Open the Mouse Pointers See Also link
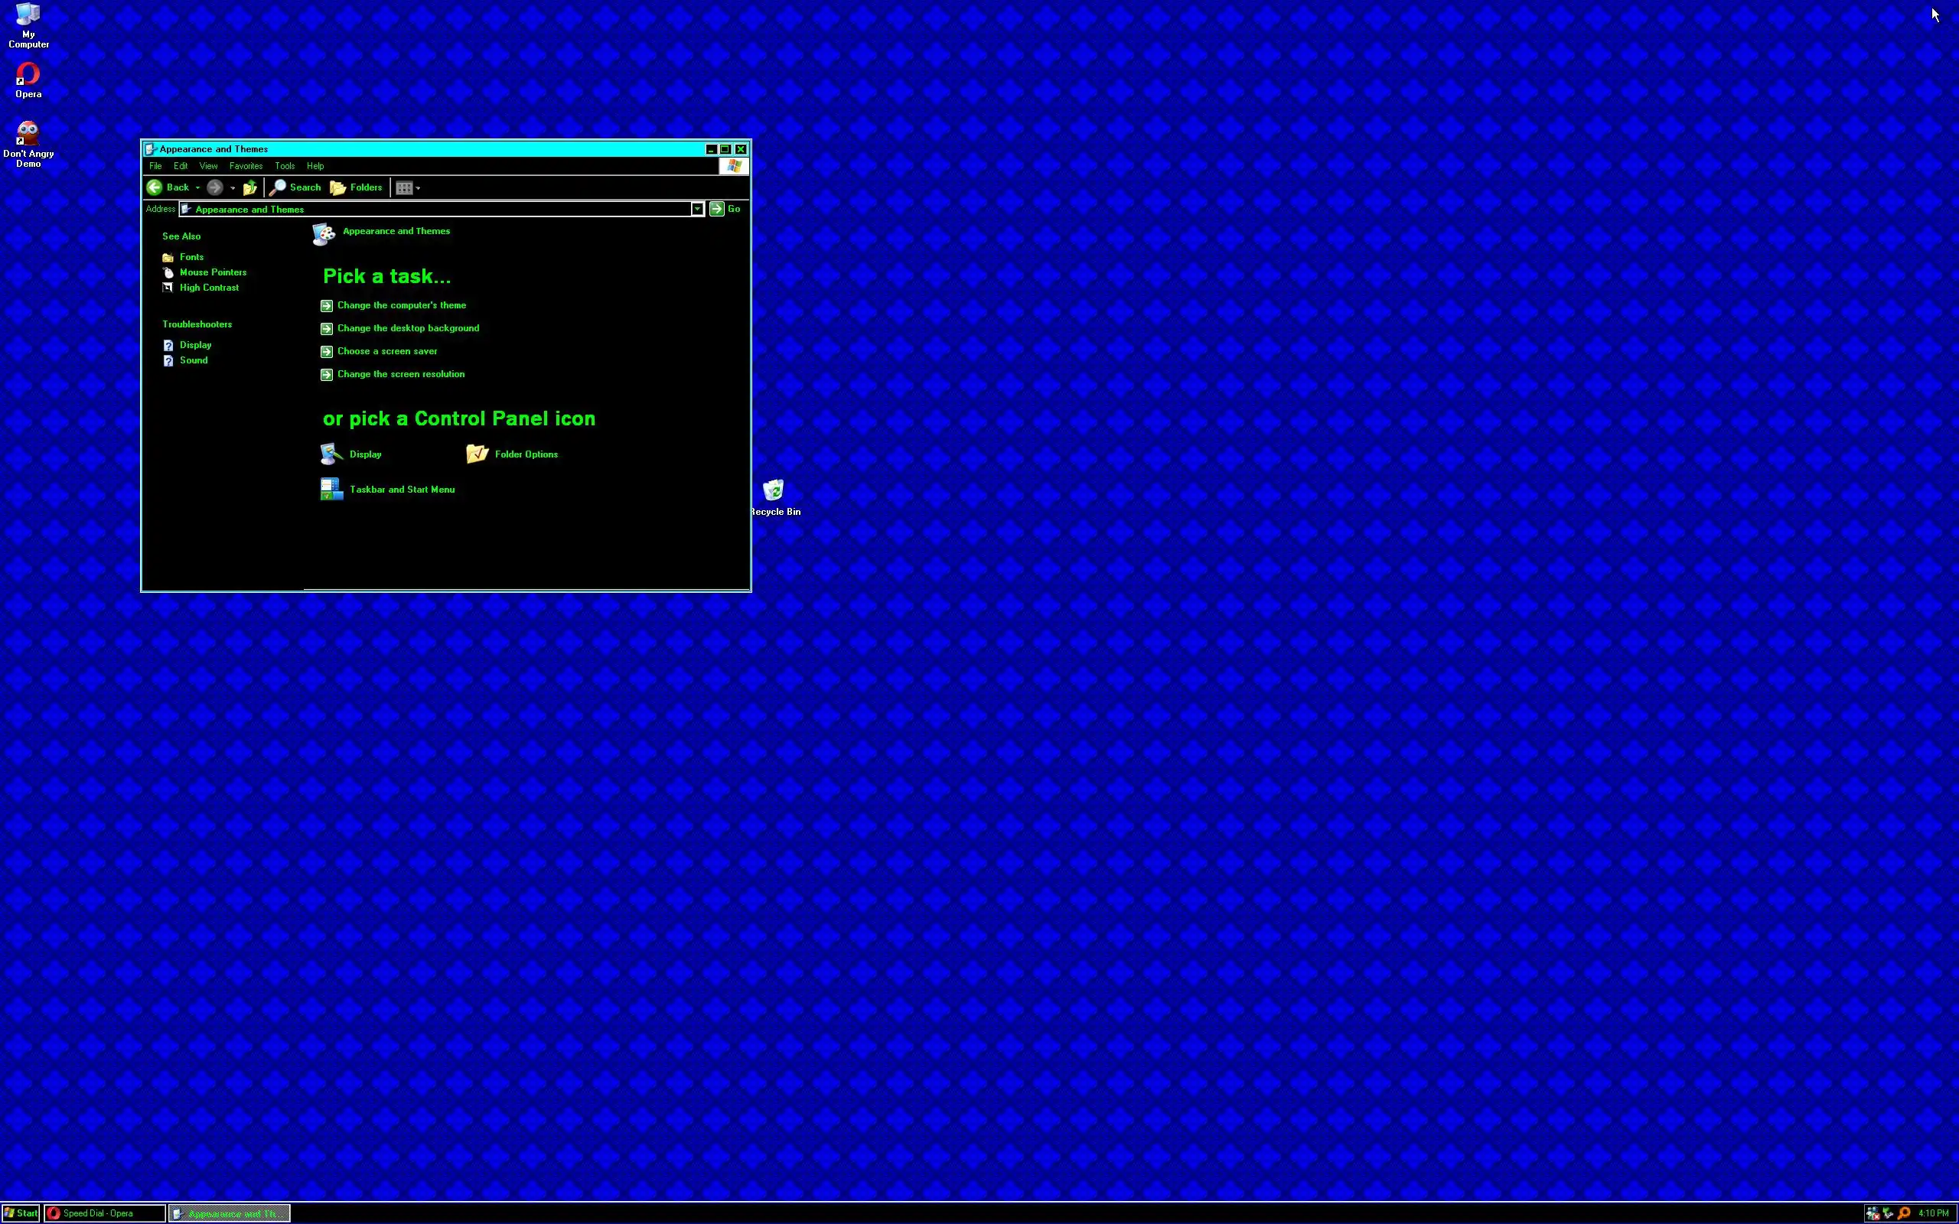1959x1224 pixels. [x=213, y=272]
